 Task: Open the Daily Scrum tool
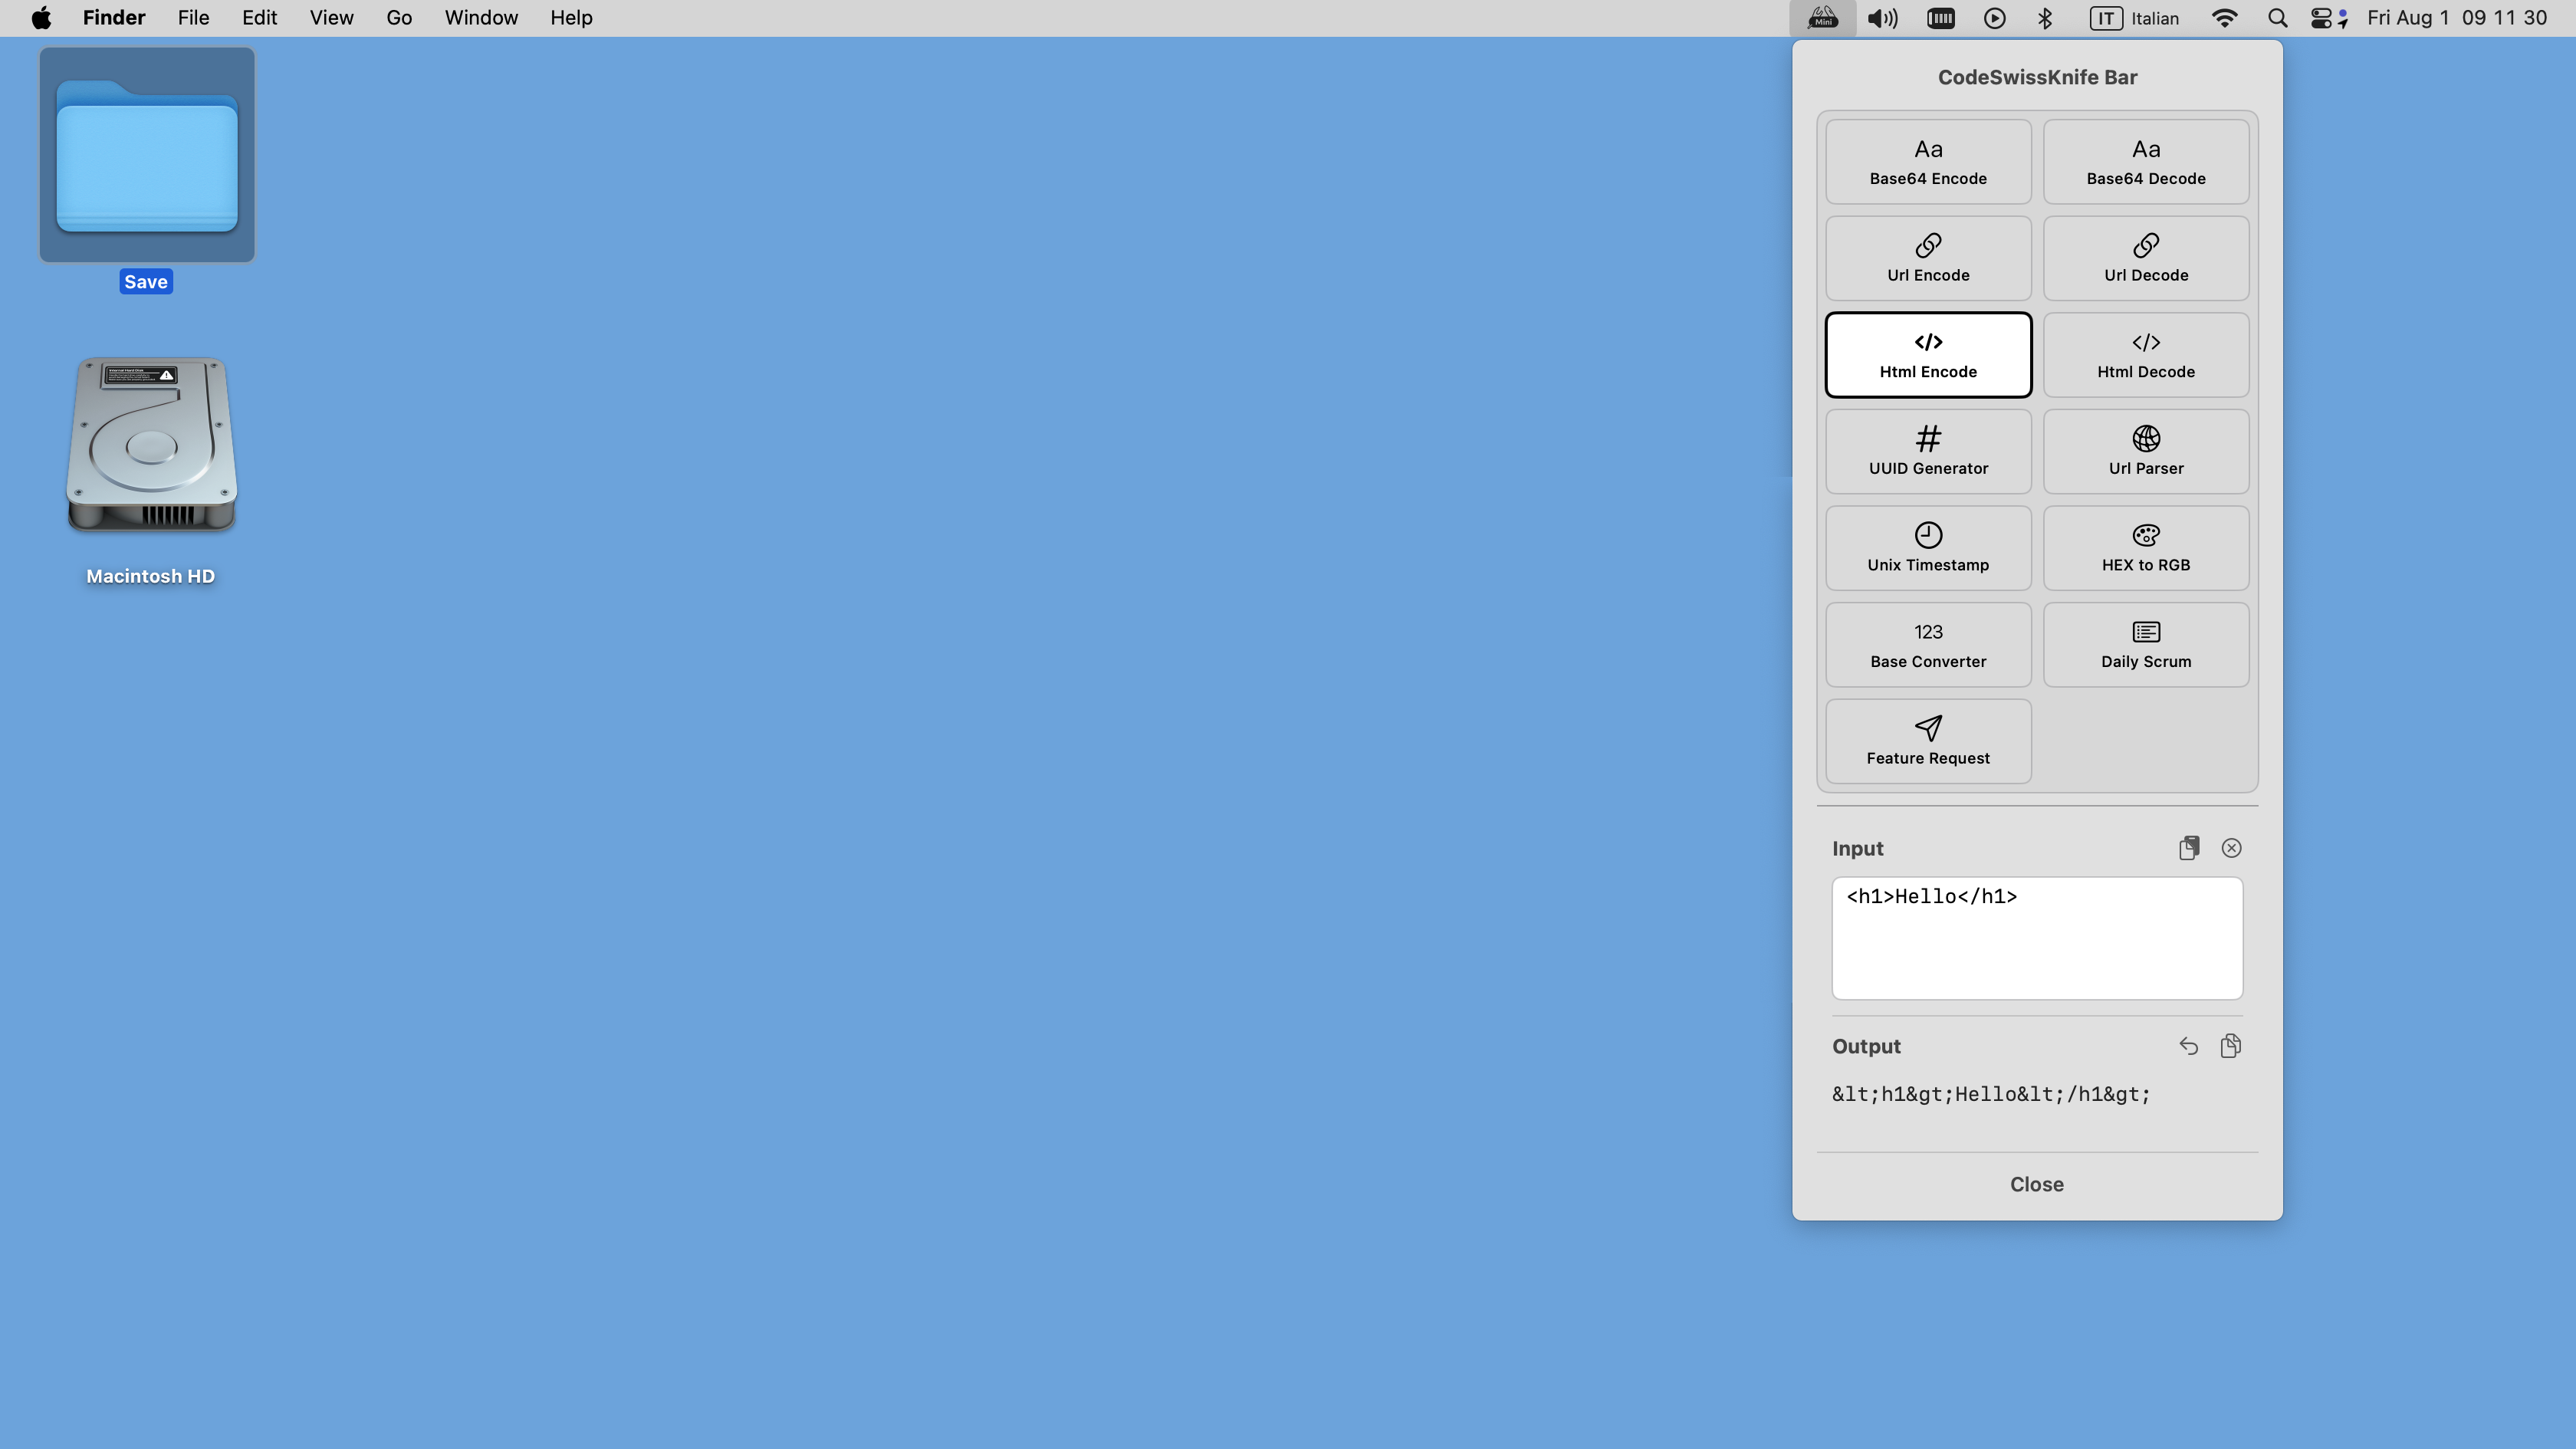pyautogui.click(x=2146, y=645)
